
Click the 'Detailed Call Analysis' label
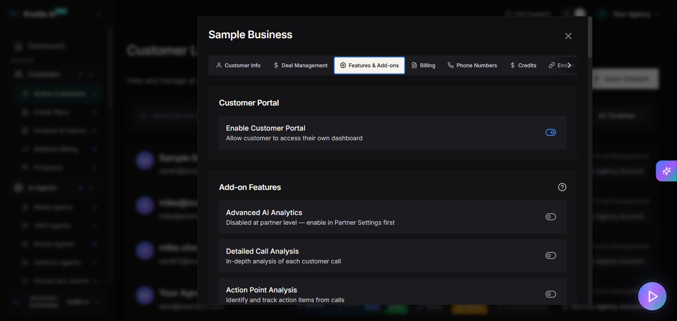pos(262,252)
